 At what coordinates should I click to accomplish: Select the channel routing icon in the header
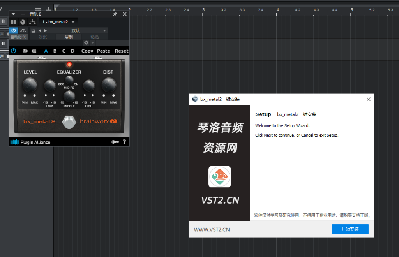[32, 22]
